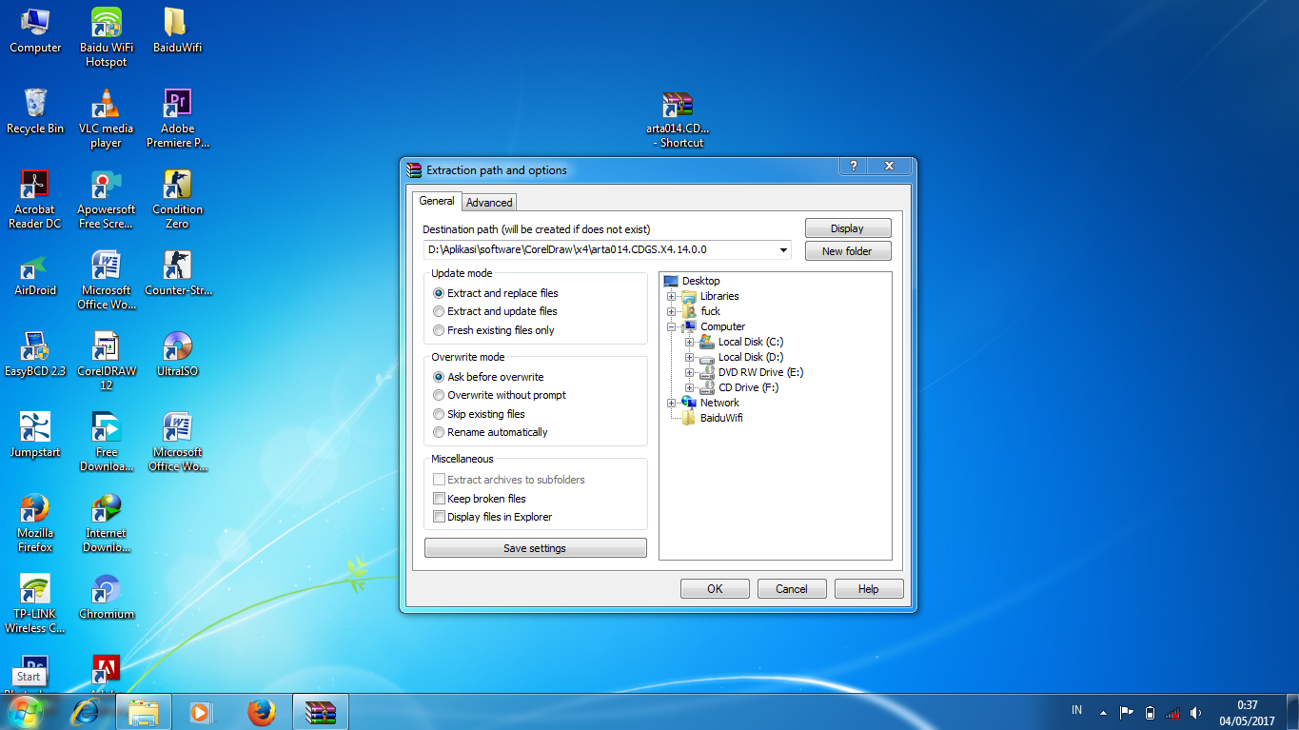Select the Counter-Strike shortcut
Image resolution: width=1299 pixels, height=730 pixels.
pos(177,273)
